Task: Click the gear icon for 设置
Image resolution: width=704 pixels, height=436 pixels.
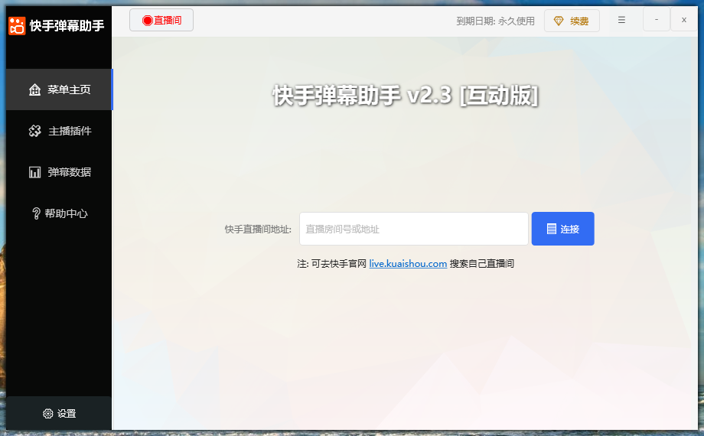Action: pyautogui.click(x=48, y=414)
